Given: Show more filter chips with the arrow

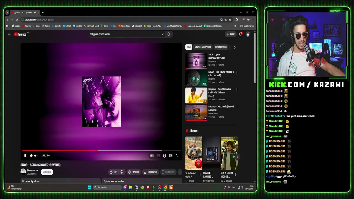Looking at the screenshot, I should click(x=235, y=47).
